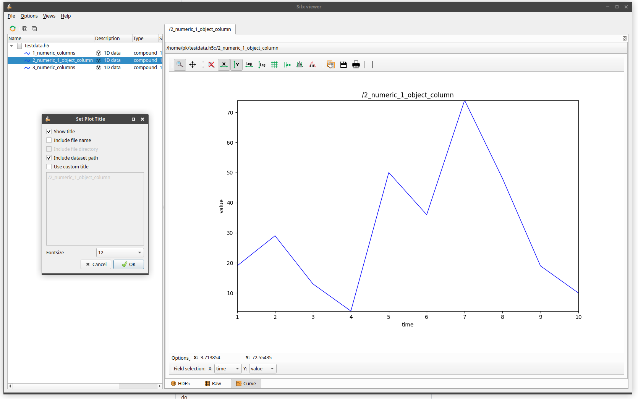Save the plot with floppy icon
The image size is (638, 399).
pos(343,65)
